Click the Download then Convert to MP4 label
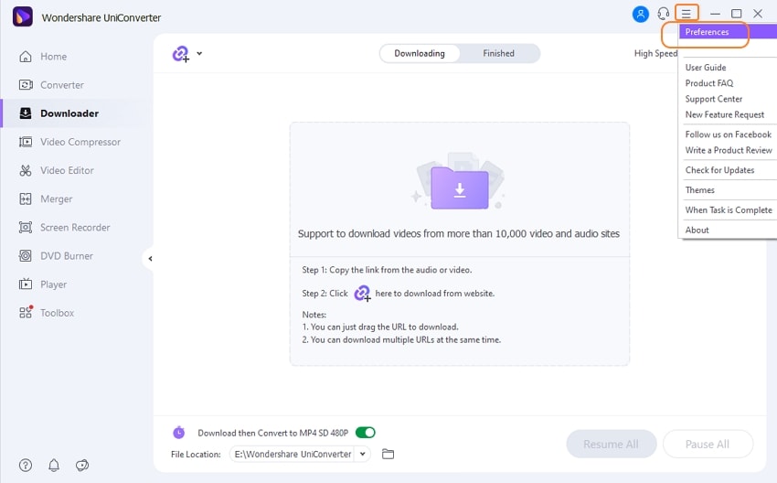 click(273, 433)
